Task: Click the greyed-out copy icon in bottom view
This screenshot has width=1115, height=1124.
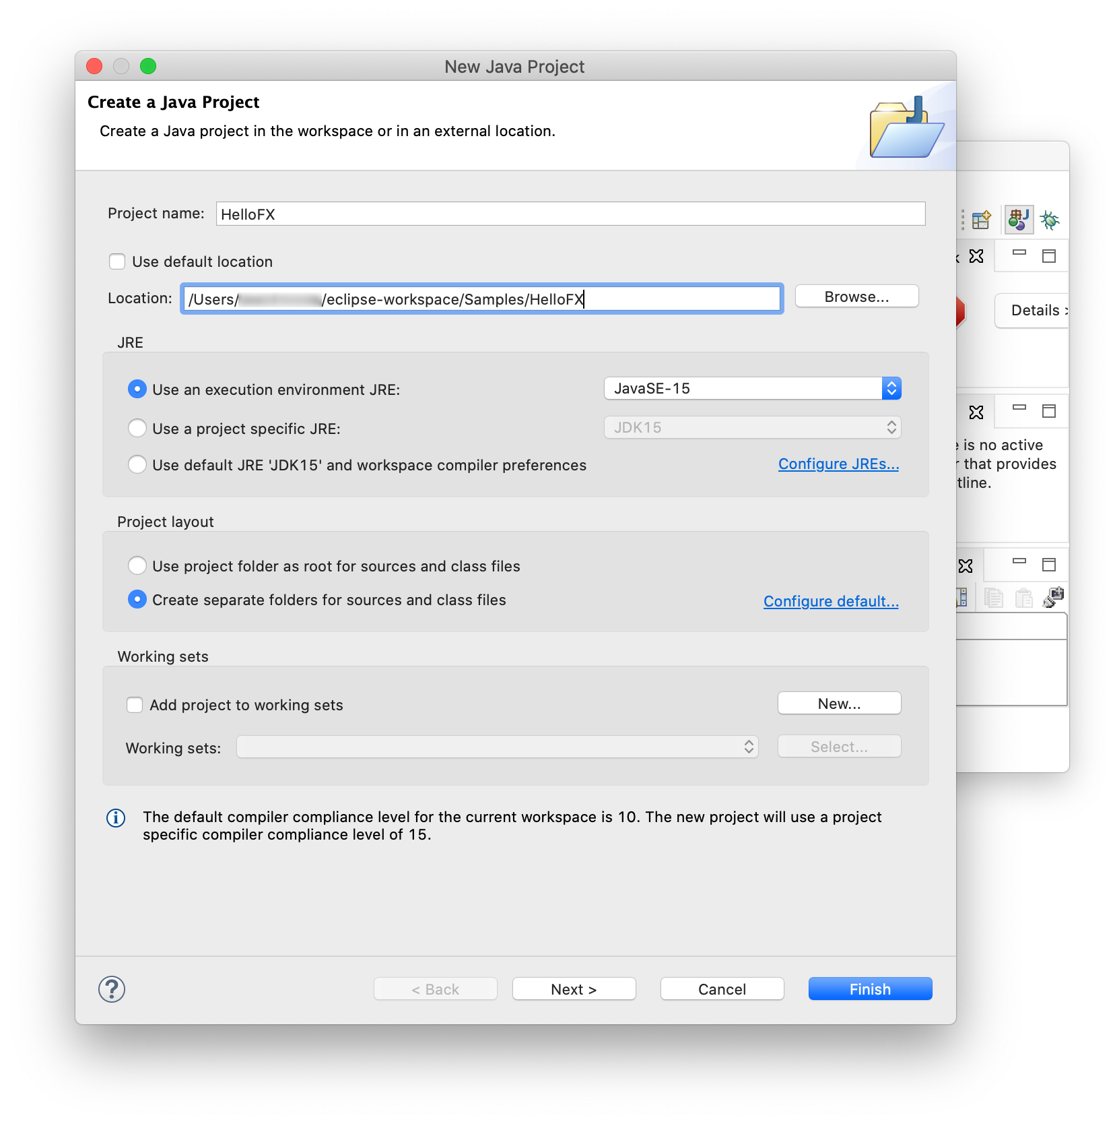Action: coord(994,598)
